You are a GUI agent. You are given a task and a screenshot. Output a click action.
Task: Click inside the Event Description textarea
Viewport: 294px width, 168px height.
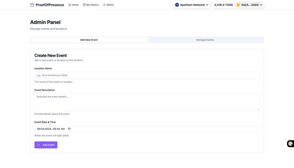(x=147, y=102)
